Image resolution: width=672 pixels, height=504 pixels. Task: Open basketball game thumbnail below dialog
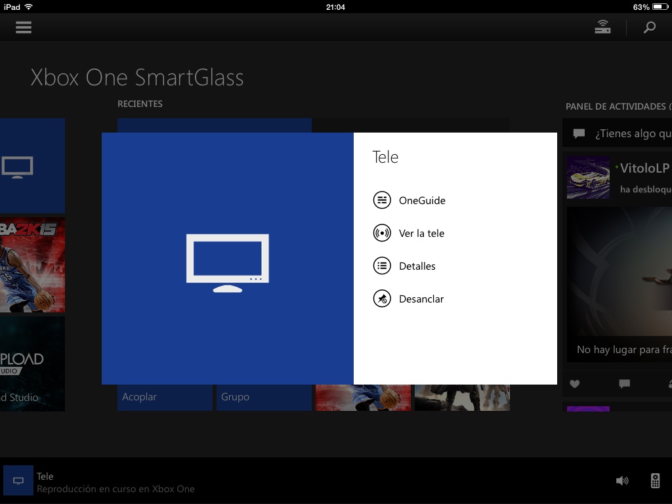click(x=363, y=398)
